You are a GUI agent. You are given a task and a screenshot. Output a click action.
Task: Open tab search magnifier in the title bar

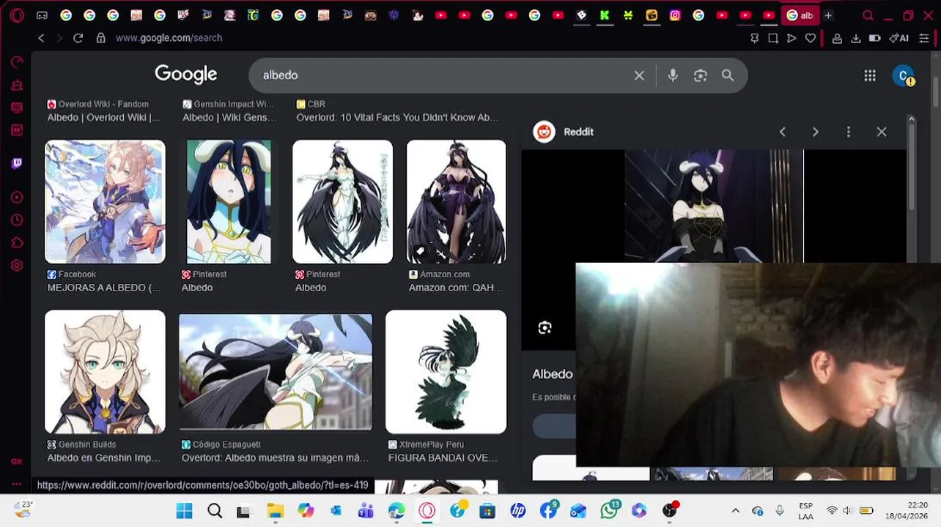[868, 15]
